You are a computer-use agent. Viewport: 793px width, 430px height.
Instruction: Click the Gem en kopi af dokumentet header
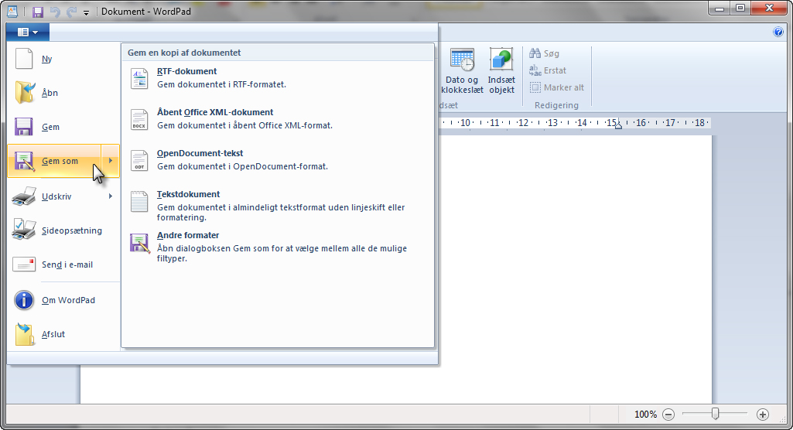[184, 53]
